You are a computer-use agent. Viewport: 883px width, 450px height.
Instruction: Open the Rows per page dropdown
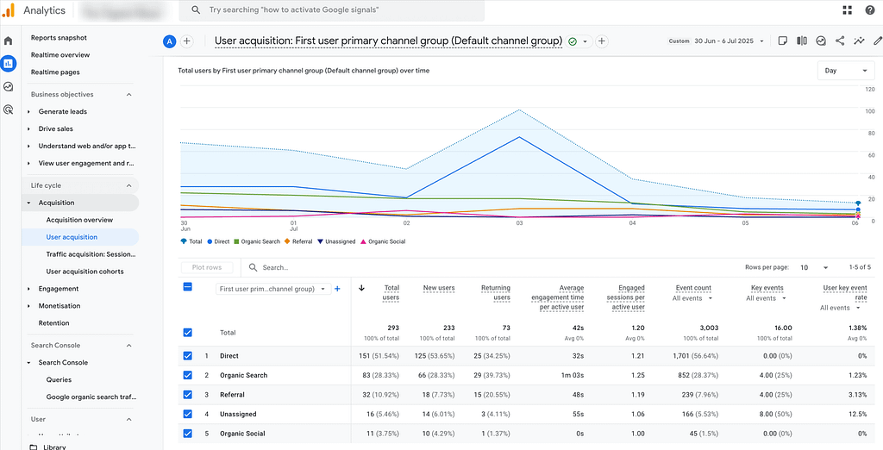click(x=813, y=268)
